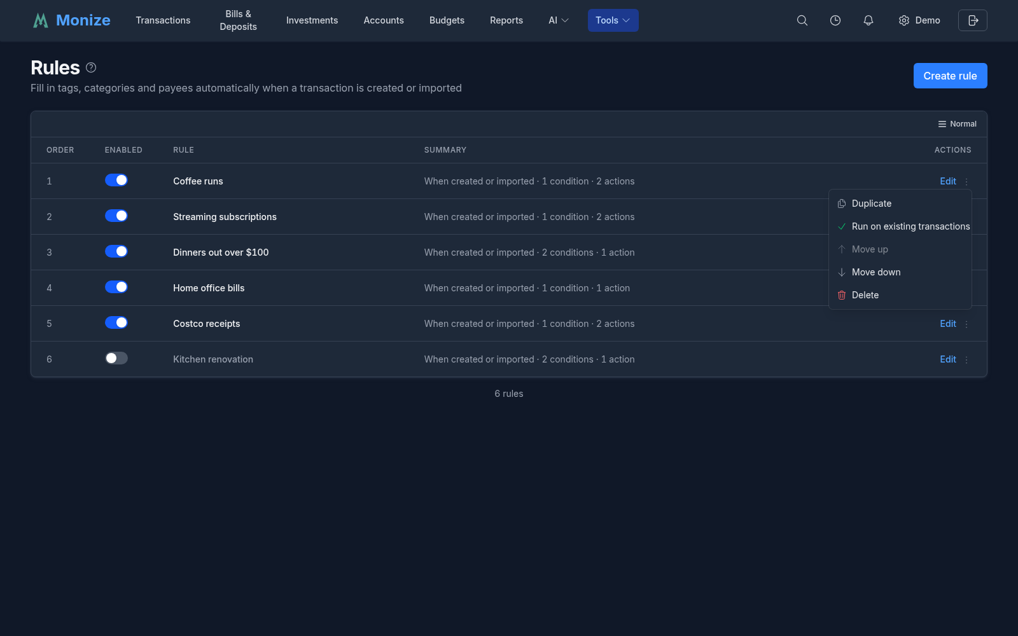Click the Home office bills rule name
The width and height of the screenshot is (1018, 636).
(x=209, y=288)
